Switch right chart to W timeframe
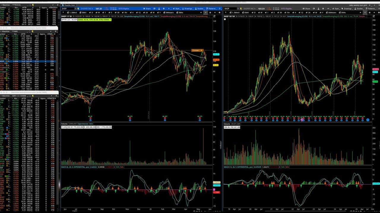 [260, 12]
